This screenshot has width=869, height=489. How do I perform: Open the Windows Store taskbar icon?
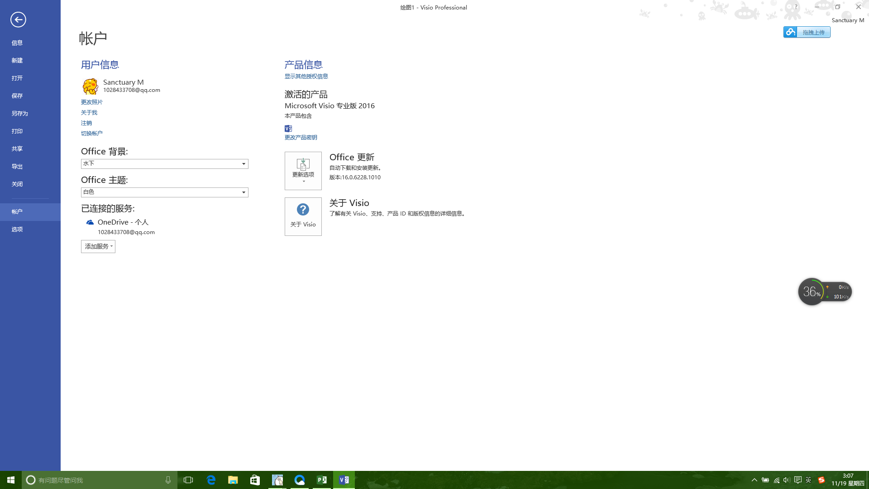click(255, 480)
